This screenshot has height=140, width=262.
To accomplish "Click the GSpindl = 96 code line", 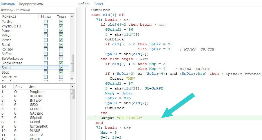I will (119, 29).
